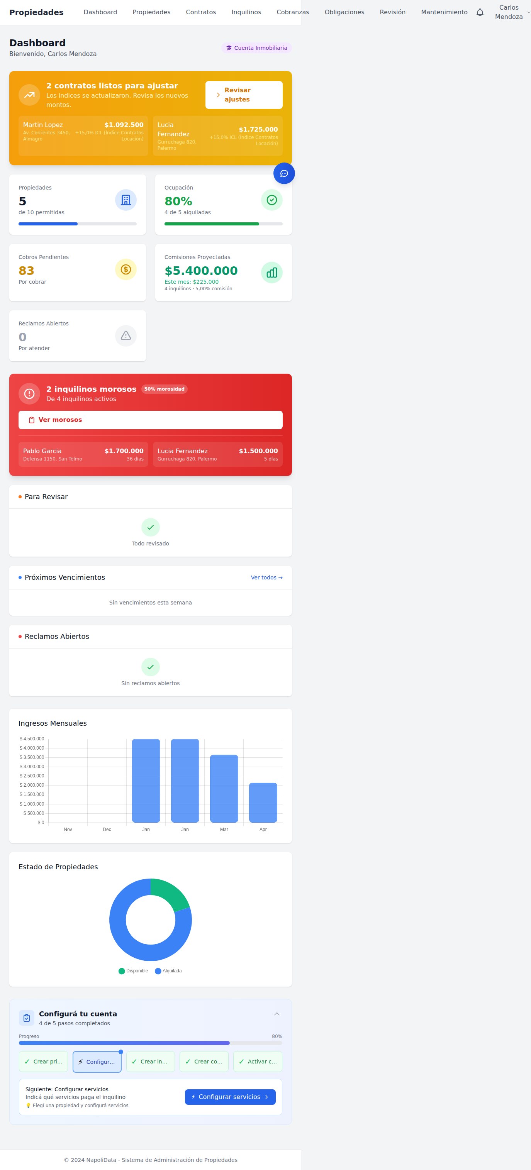531x1170 pixels.
Task: Click the Mar bar in Ingresos Mensuales
Action: [x=224, y=789]
